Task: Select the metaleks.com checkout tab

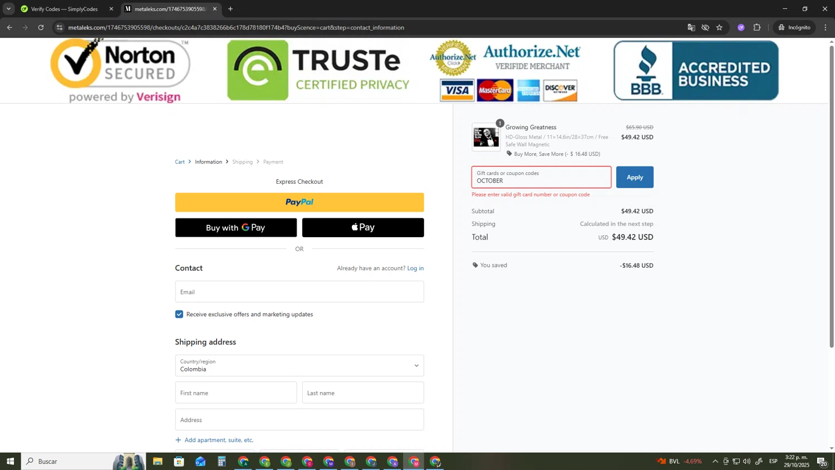Action: (170, 9)
